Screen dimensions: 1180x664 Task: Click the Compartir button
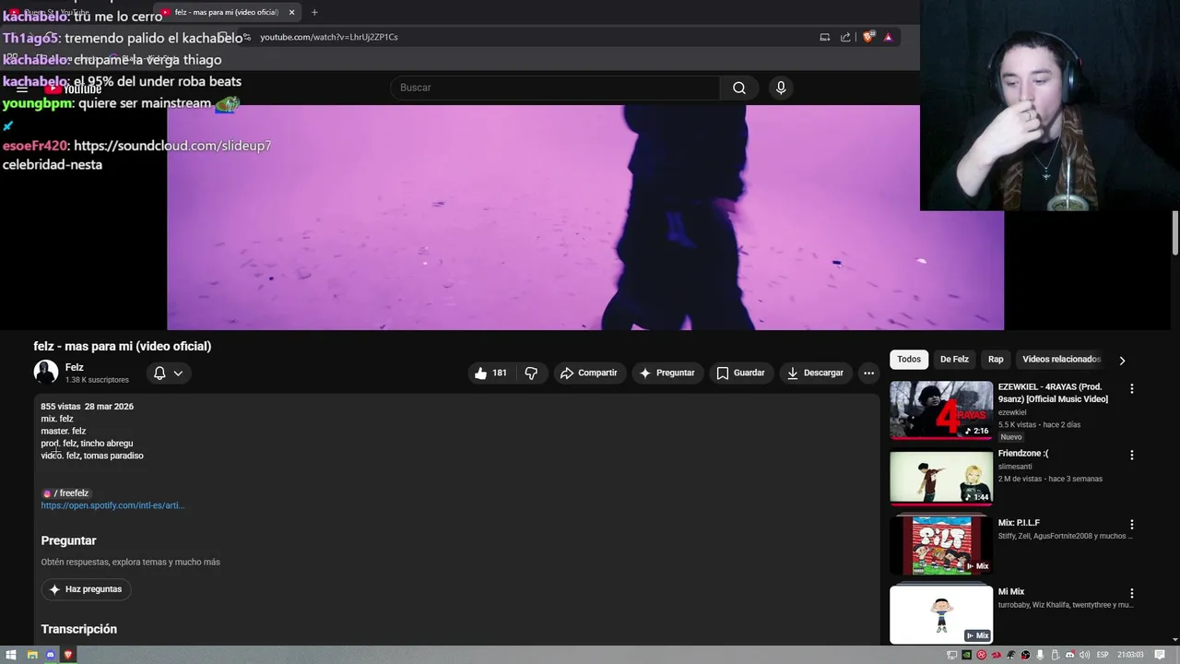[588, 373]
